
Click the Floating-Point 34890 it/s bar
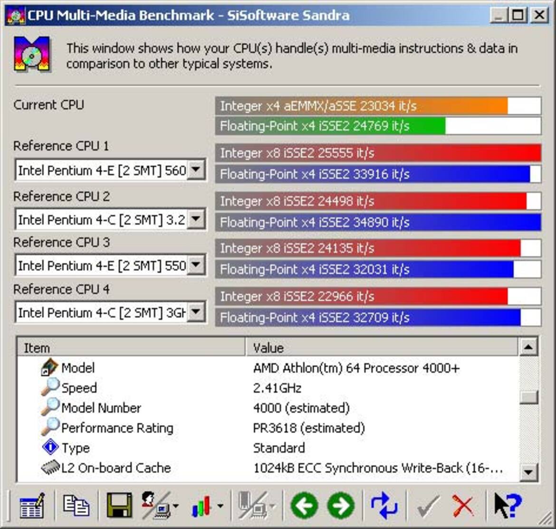pos(378,222)
